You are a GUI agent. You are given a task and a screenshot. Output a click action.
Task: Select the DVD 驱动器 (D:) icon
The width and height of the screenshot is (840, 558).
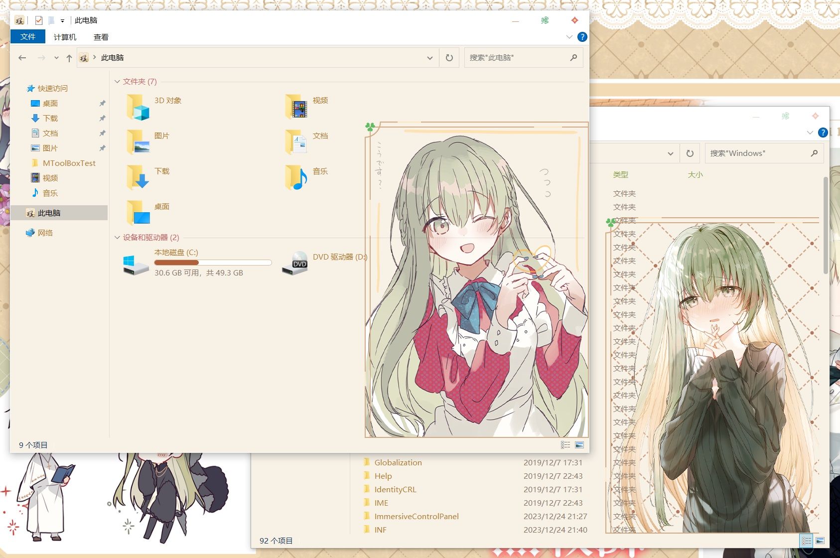tap(295, 264)
